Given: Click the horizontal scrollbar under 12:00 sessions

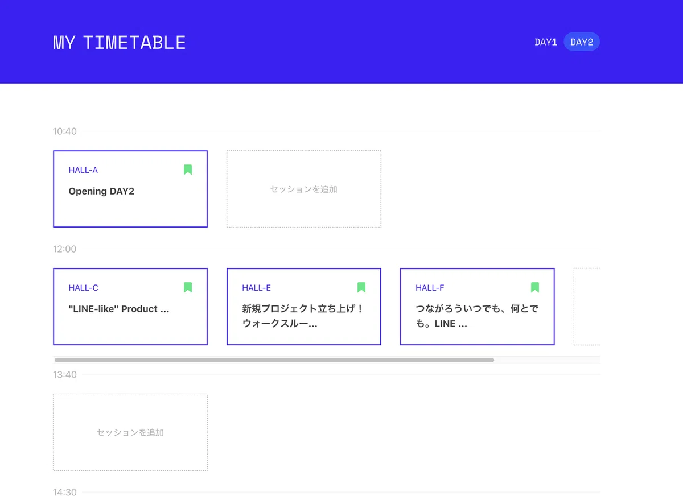Looking at the screenshot, I should point(274,360).
